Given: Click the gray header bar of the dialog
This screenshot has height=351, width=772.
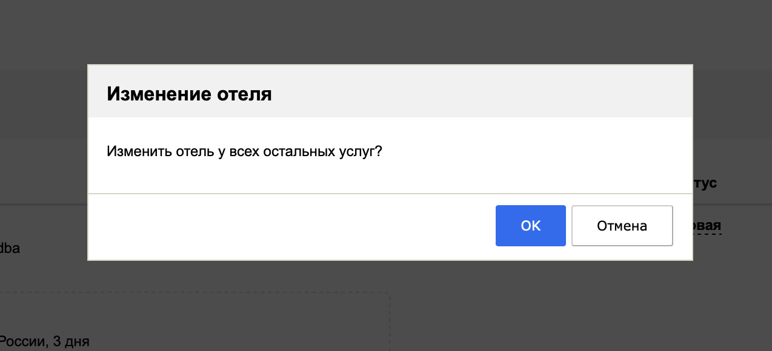Looking at the screenshot, I should coord(390,91).
